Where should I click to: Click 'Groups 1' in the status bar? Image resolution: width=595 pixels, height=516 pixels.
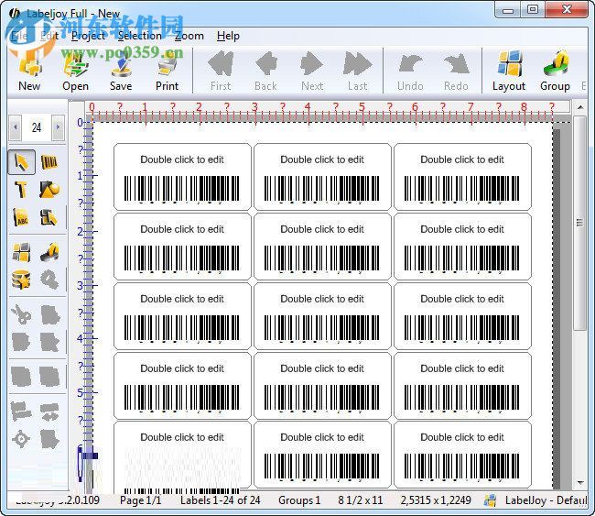point(299,500)
